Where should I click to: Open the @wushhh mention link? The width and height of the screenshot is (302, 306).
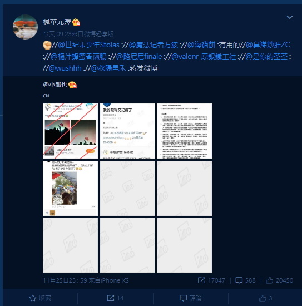(x=65, y=68)
